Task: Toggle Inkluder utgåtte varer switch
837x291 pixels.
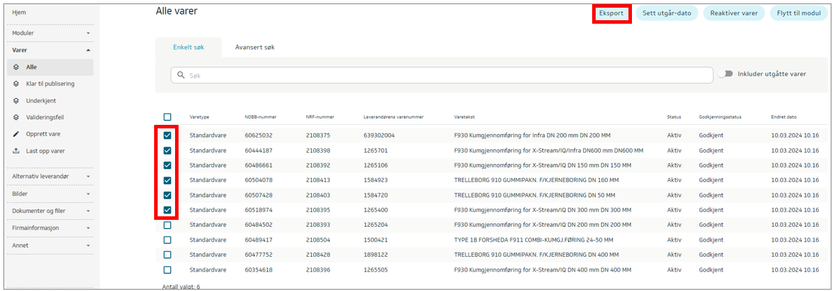Action: (x=727, y=74)
